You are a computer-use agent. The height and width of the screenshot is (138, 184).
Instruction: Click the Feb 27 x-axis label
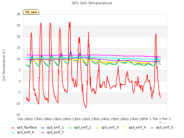(x=129, y=119)
